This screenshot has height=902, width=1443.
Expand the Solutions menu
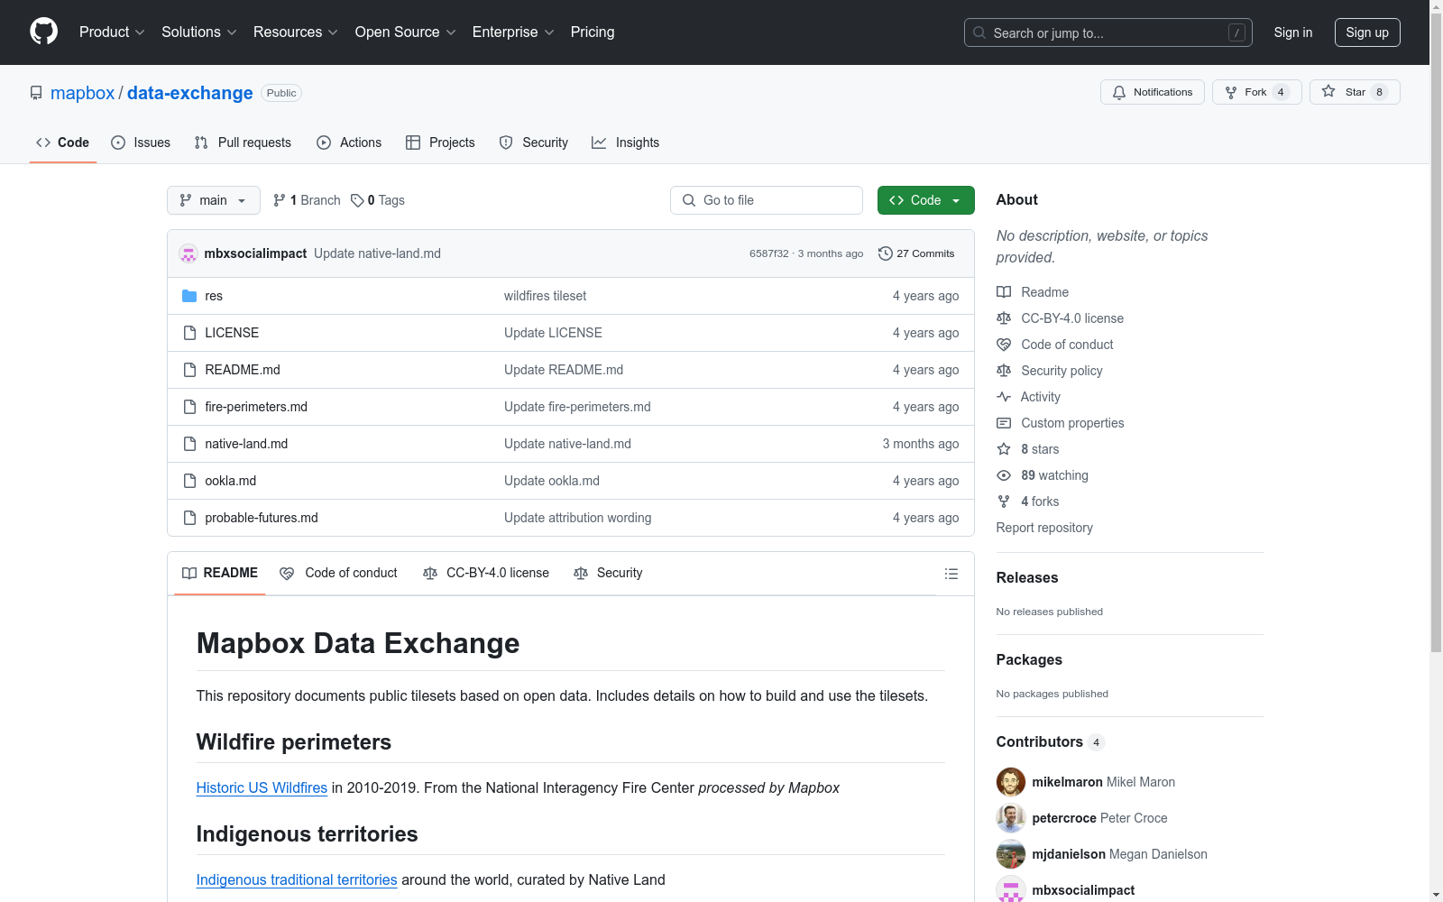199,32
